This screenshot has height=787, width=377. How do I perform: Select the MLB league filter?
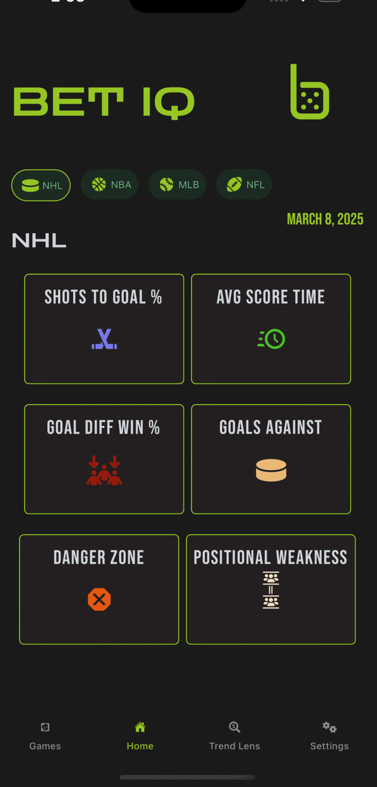click(177, 184)
